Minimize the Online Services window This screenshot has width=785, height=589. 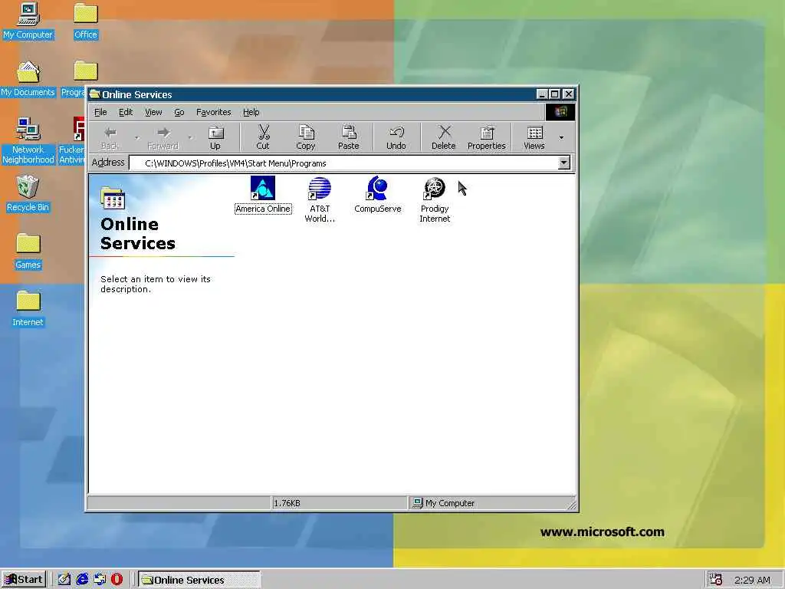click(x=542, y=94)
